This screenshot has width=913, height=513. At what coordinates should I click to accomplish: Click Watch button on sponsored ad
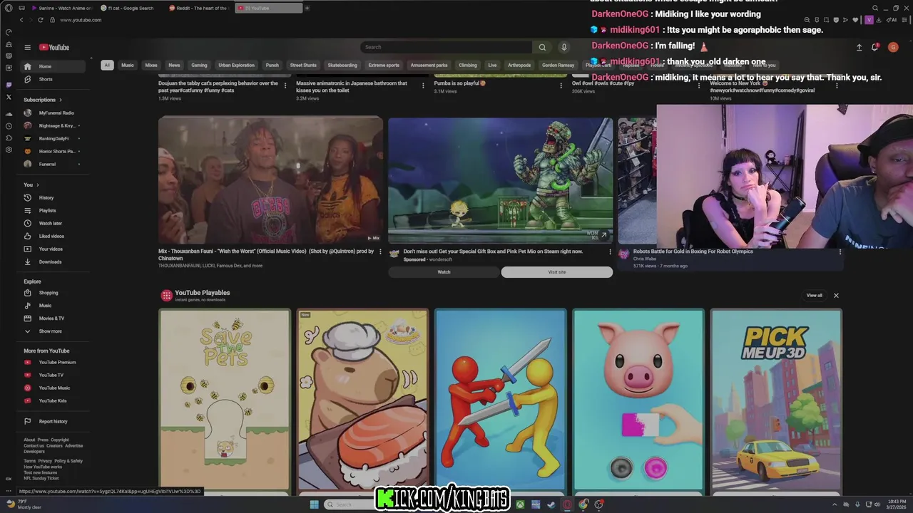click(x=444, y=272)
